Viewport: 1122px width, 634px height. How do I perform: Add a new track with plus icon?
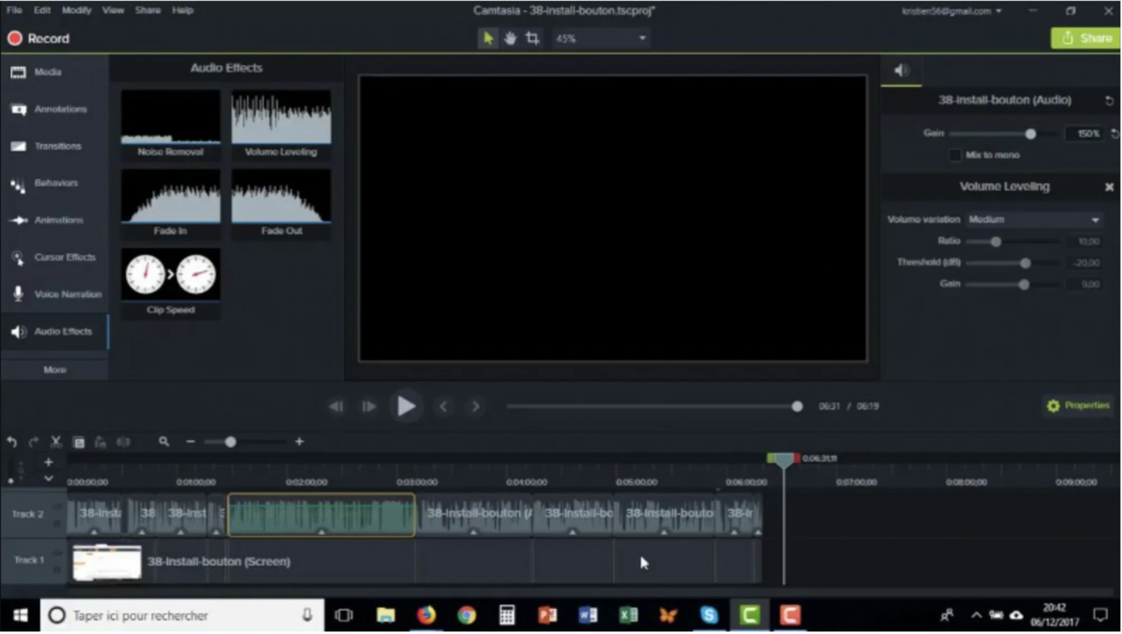[x=48, y=462]
